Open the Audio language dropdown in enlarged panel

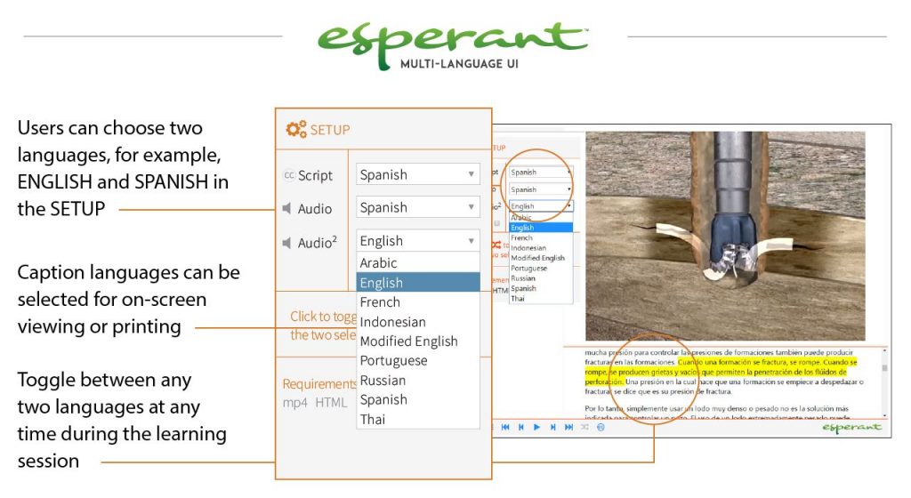pyautogui.click(x=418, y=207)
